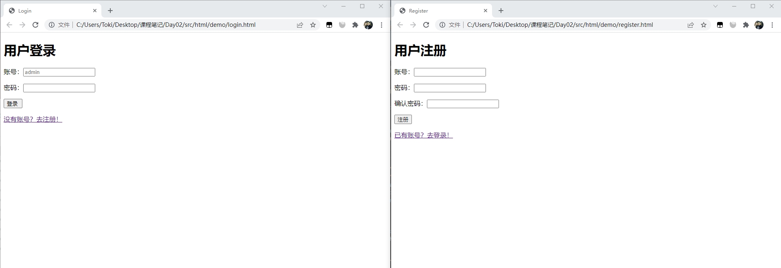Close the Register tab
Viewport: 781px width, 268px height.
(x=486, y=11)
